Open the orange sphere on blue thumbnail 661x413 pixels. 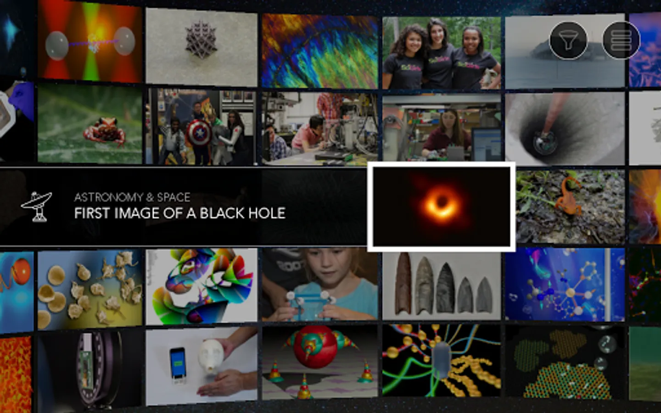point(17,292)
